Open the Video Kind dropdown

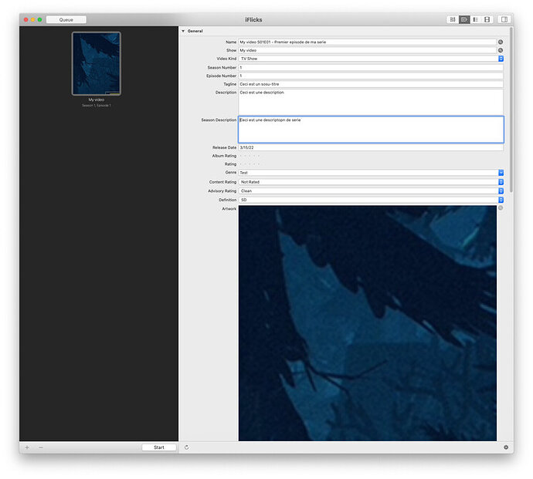(x=501, y=59)
